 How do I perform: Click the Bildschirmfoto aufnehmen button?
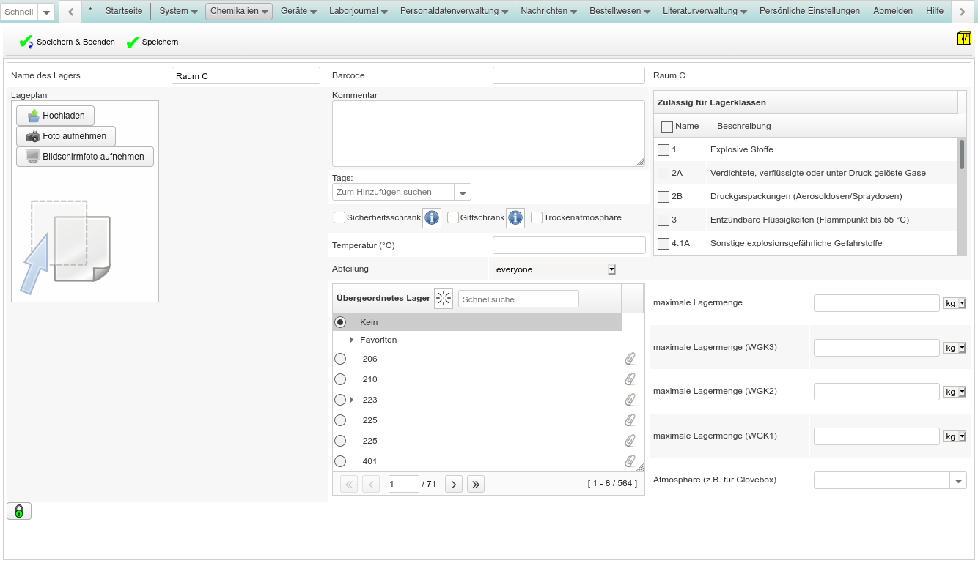[85, 157]
